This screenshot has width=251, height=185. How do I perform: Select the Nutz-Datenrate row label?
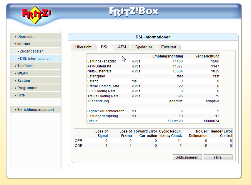[99, 71]
